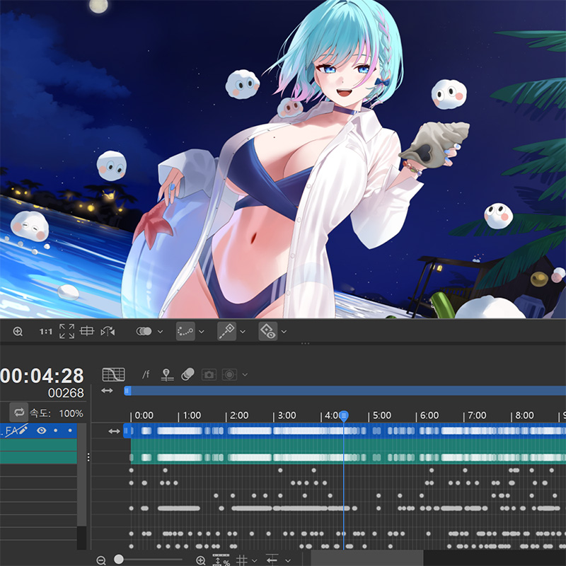Flip the canvas view horizontally
This screenshot has width=566, height=566.
click(108, 331)
